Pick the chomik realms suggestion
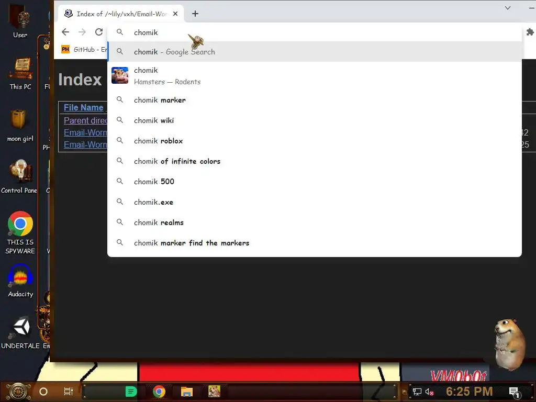 coord(315,222)
